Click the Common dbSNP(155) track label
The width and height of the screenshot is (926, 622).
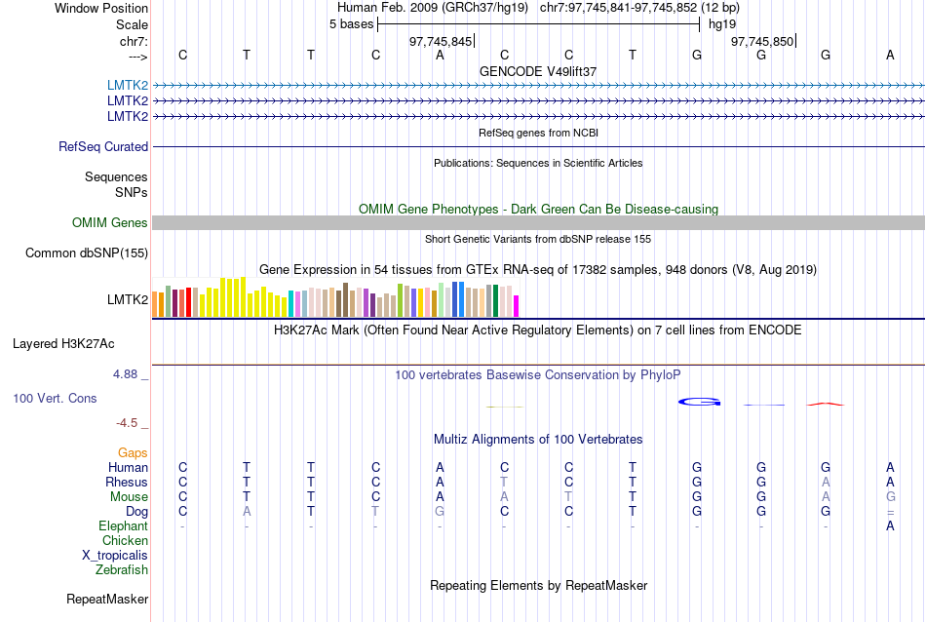(87, 253)
